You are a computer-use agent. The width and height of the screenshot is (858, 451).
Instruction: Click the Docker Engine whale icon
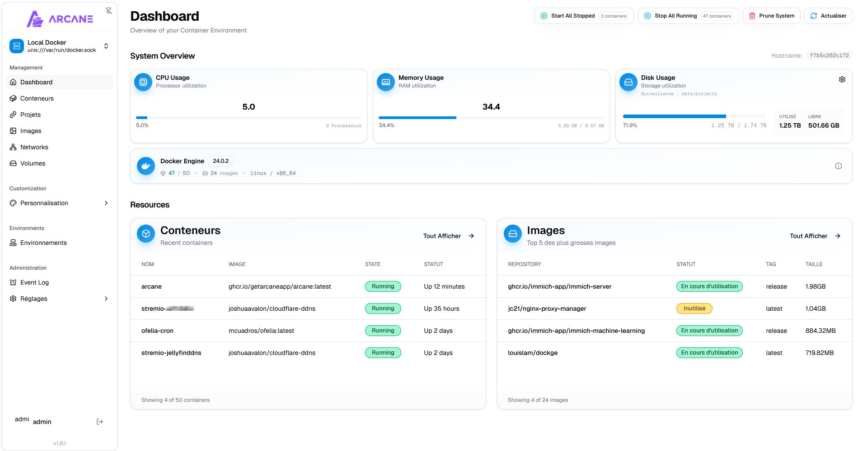(145, 166)
